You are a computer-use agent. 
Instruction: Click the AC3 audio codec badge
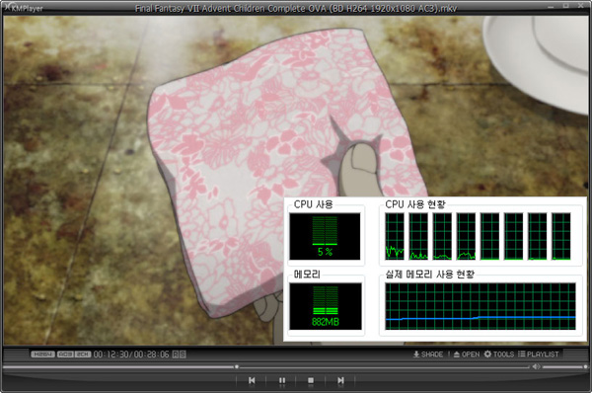pyautogui.click(x=65, y=354)
